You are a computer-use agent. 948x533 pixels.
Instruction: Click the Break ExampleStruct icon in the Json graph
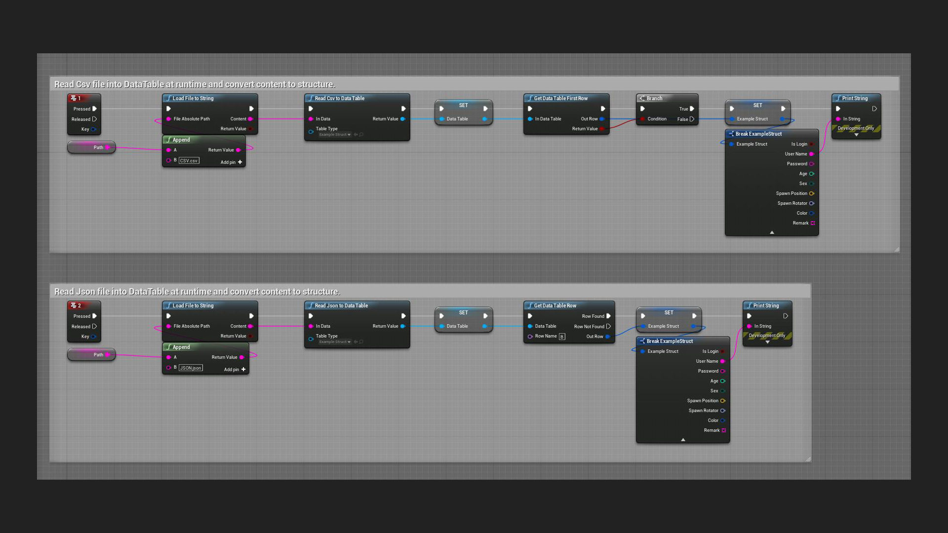pos(642,341)
